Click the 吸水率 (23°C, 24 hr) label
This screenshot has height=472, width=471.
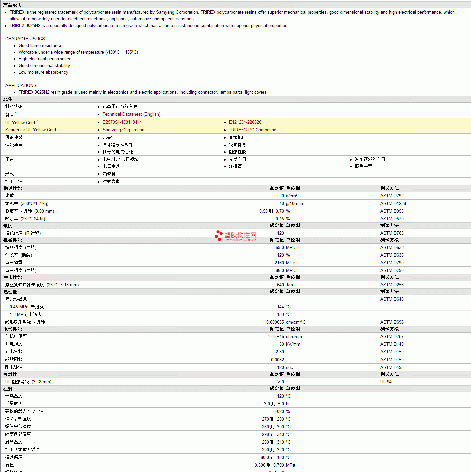tap(25, 219)
